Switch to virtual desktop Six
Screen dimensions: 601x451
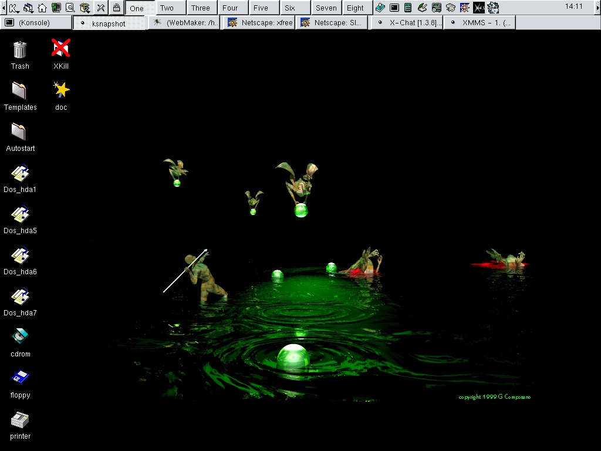pyautogui.click(x=295, y=8)
